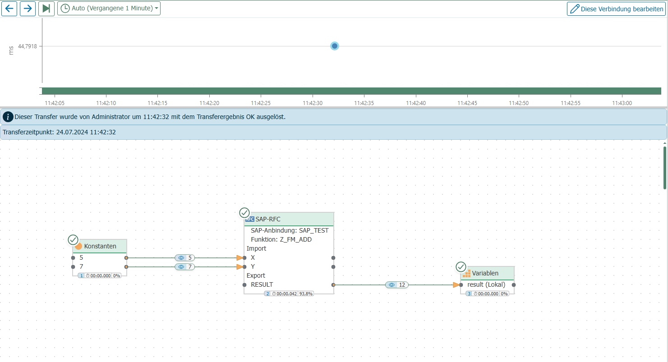Click Diese Verbindung bearbeiten button
The image size is (668, 362).
tap(616, 9)
